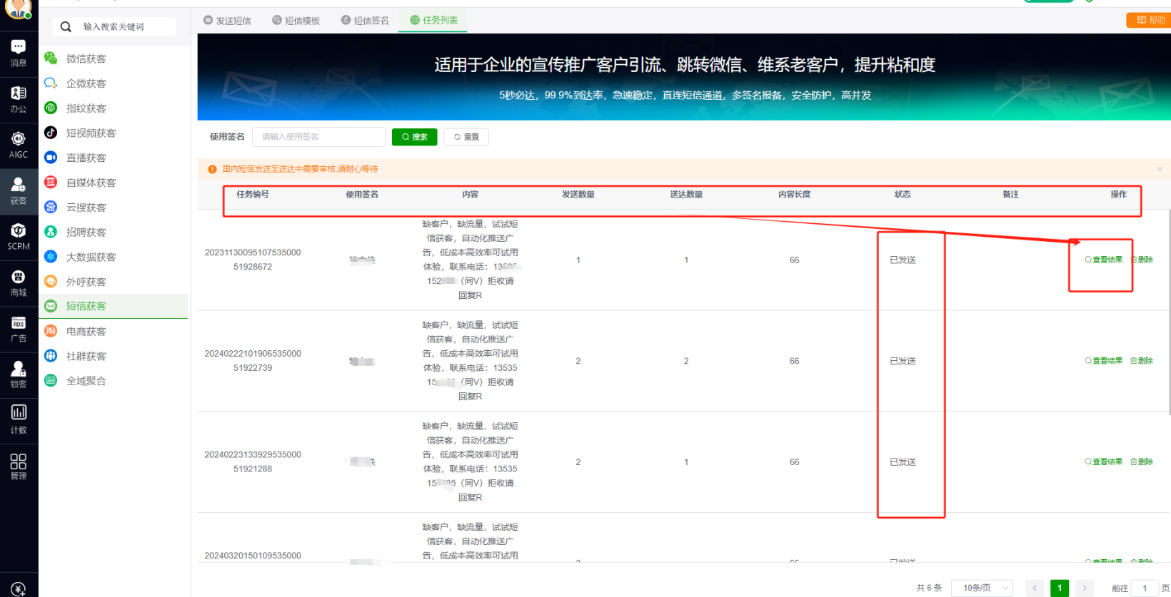Image resolution: width=1171 pixels, height=597 pixels.
Task: Select the 任务列表 tab
Action: point(434,20)
